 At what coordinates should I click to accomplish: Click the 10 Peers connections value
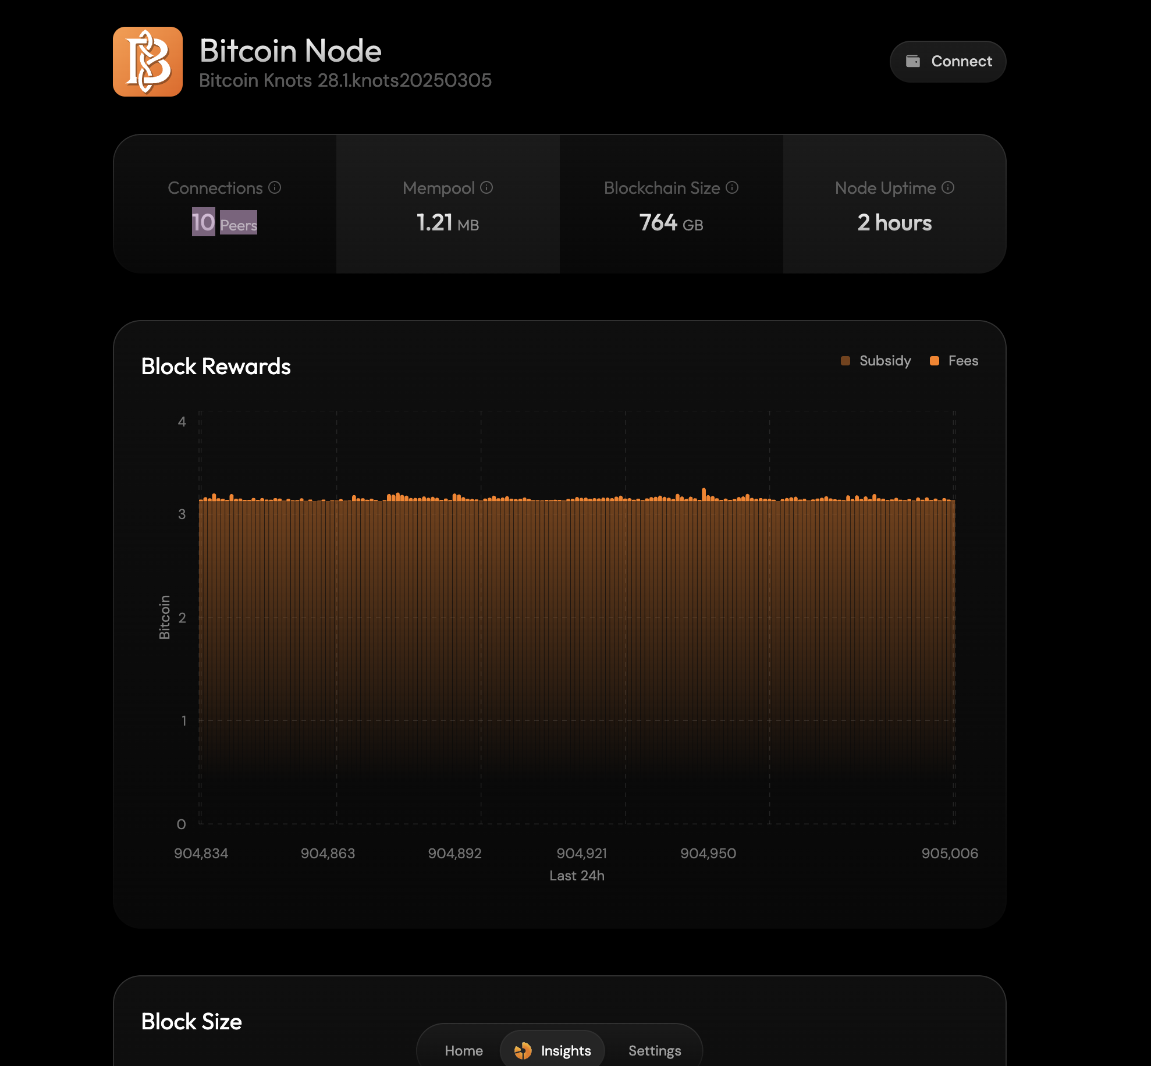pos(225,222)
